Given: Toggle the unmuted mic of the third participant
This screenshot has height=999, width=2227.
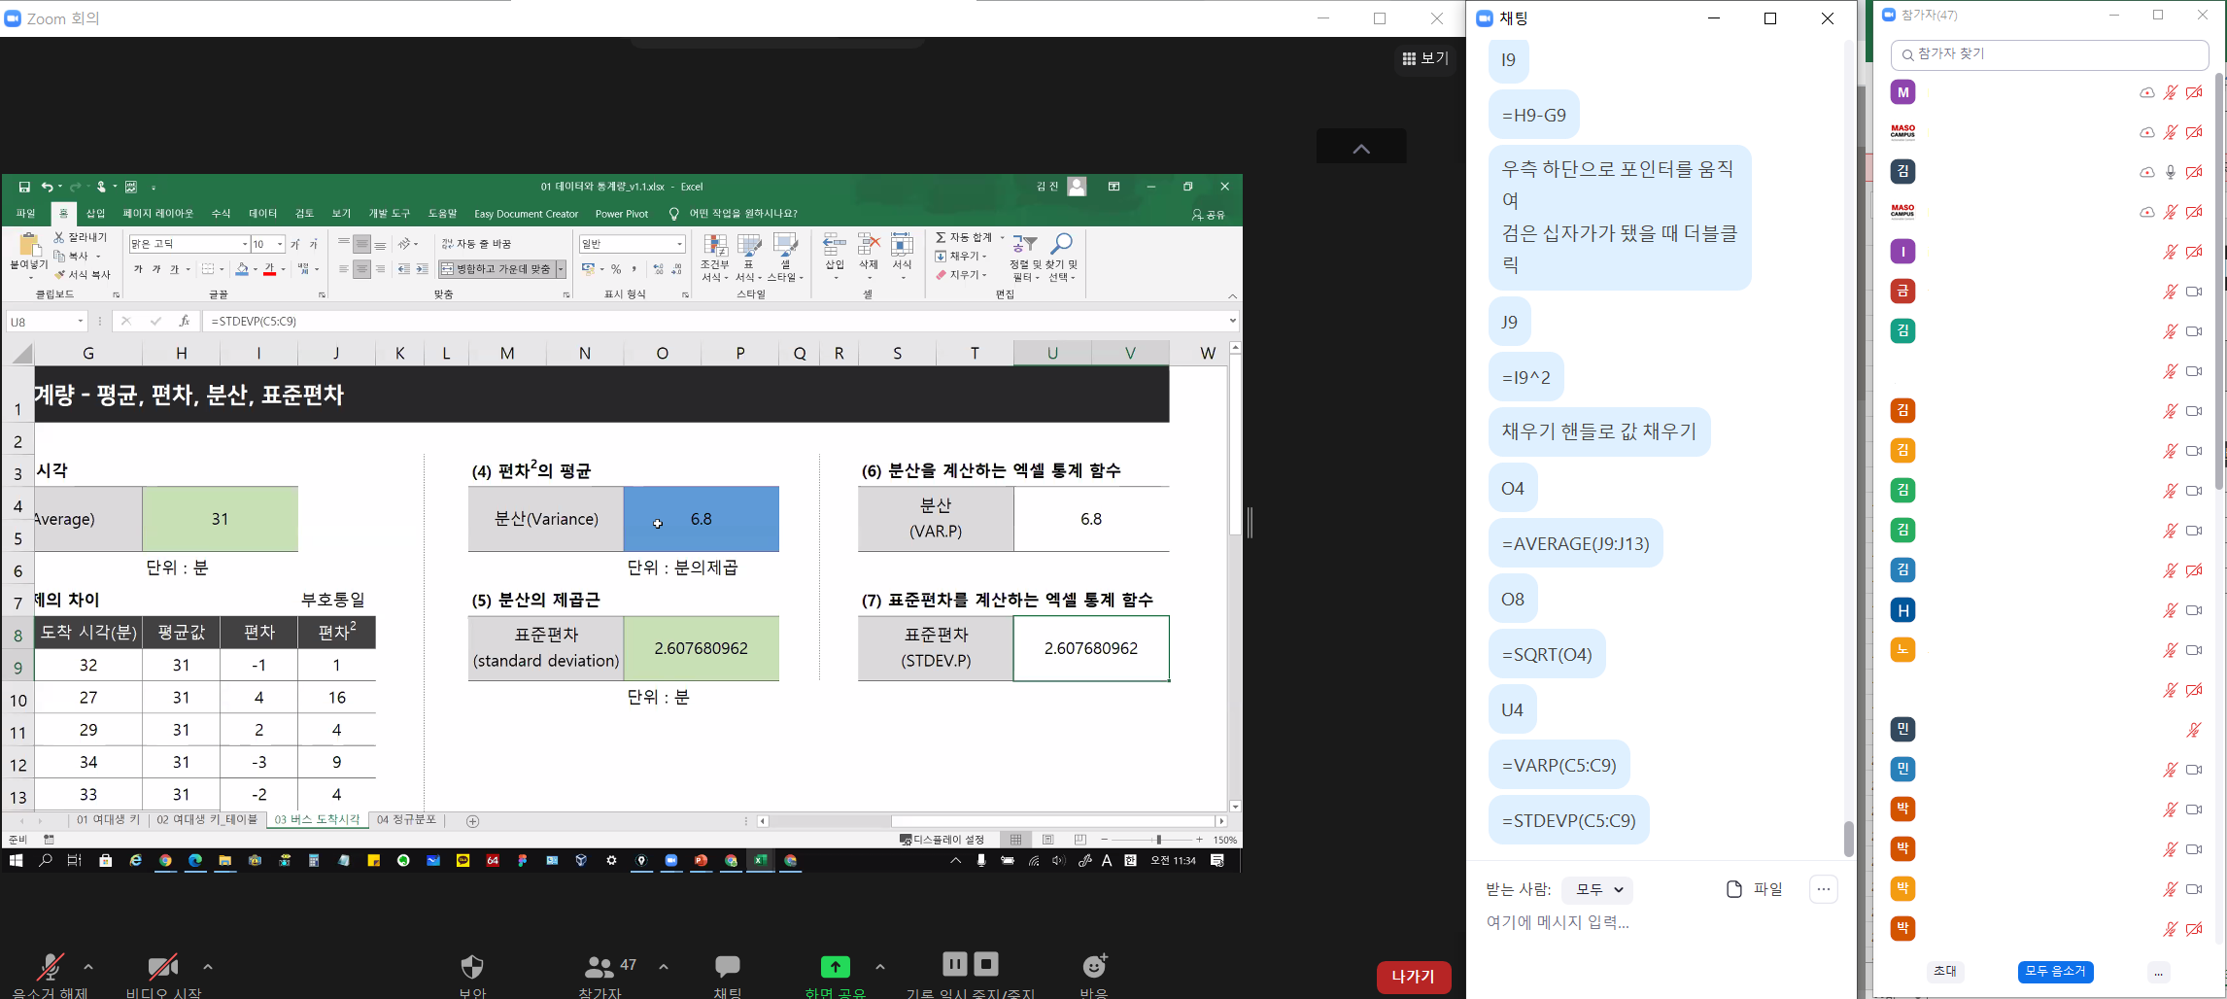Looking at the screenshot, I should pyautogui.click(x=2170, y=172).
